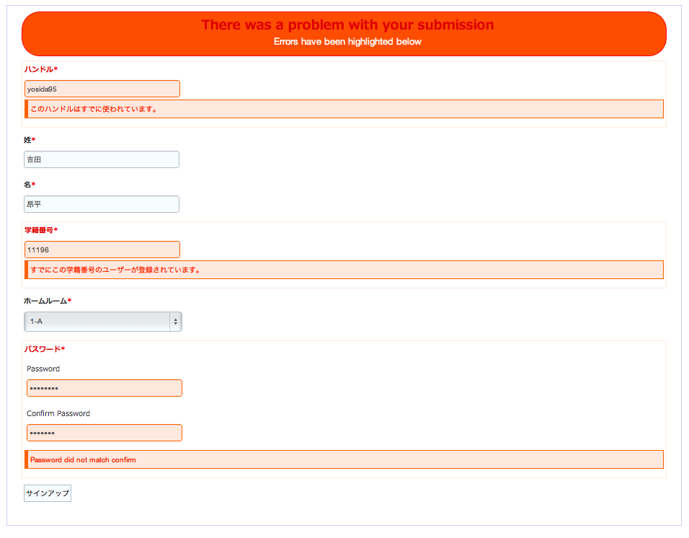
Task: Click the 学籍番号 already registered error message
Action: tap(115, 270)
